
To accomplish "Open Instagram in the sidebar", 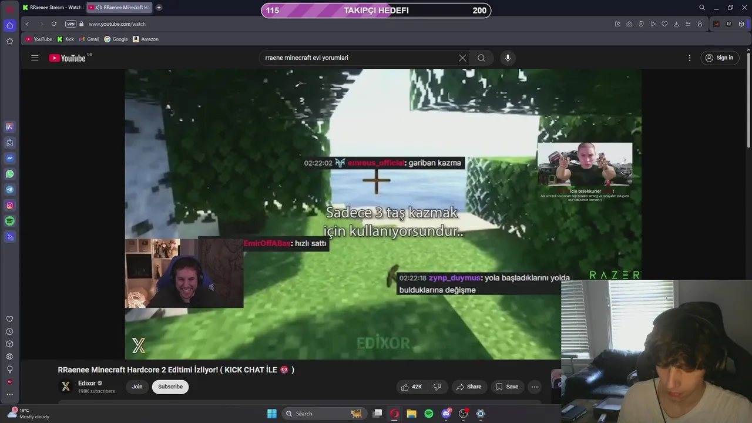I will 9,206.
